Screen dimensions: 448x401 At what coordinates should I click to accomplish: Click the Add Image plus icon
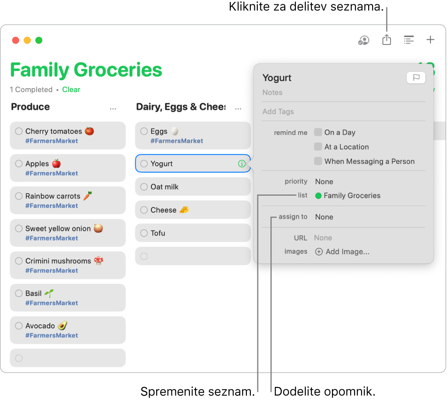click(319, 252)
